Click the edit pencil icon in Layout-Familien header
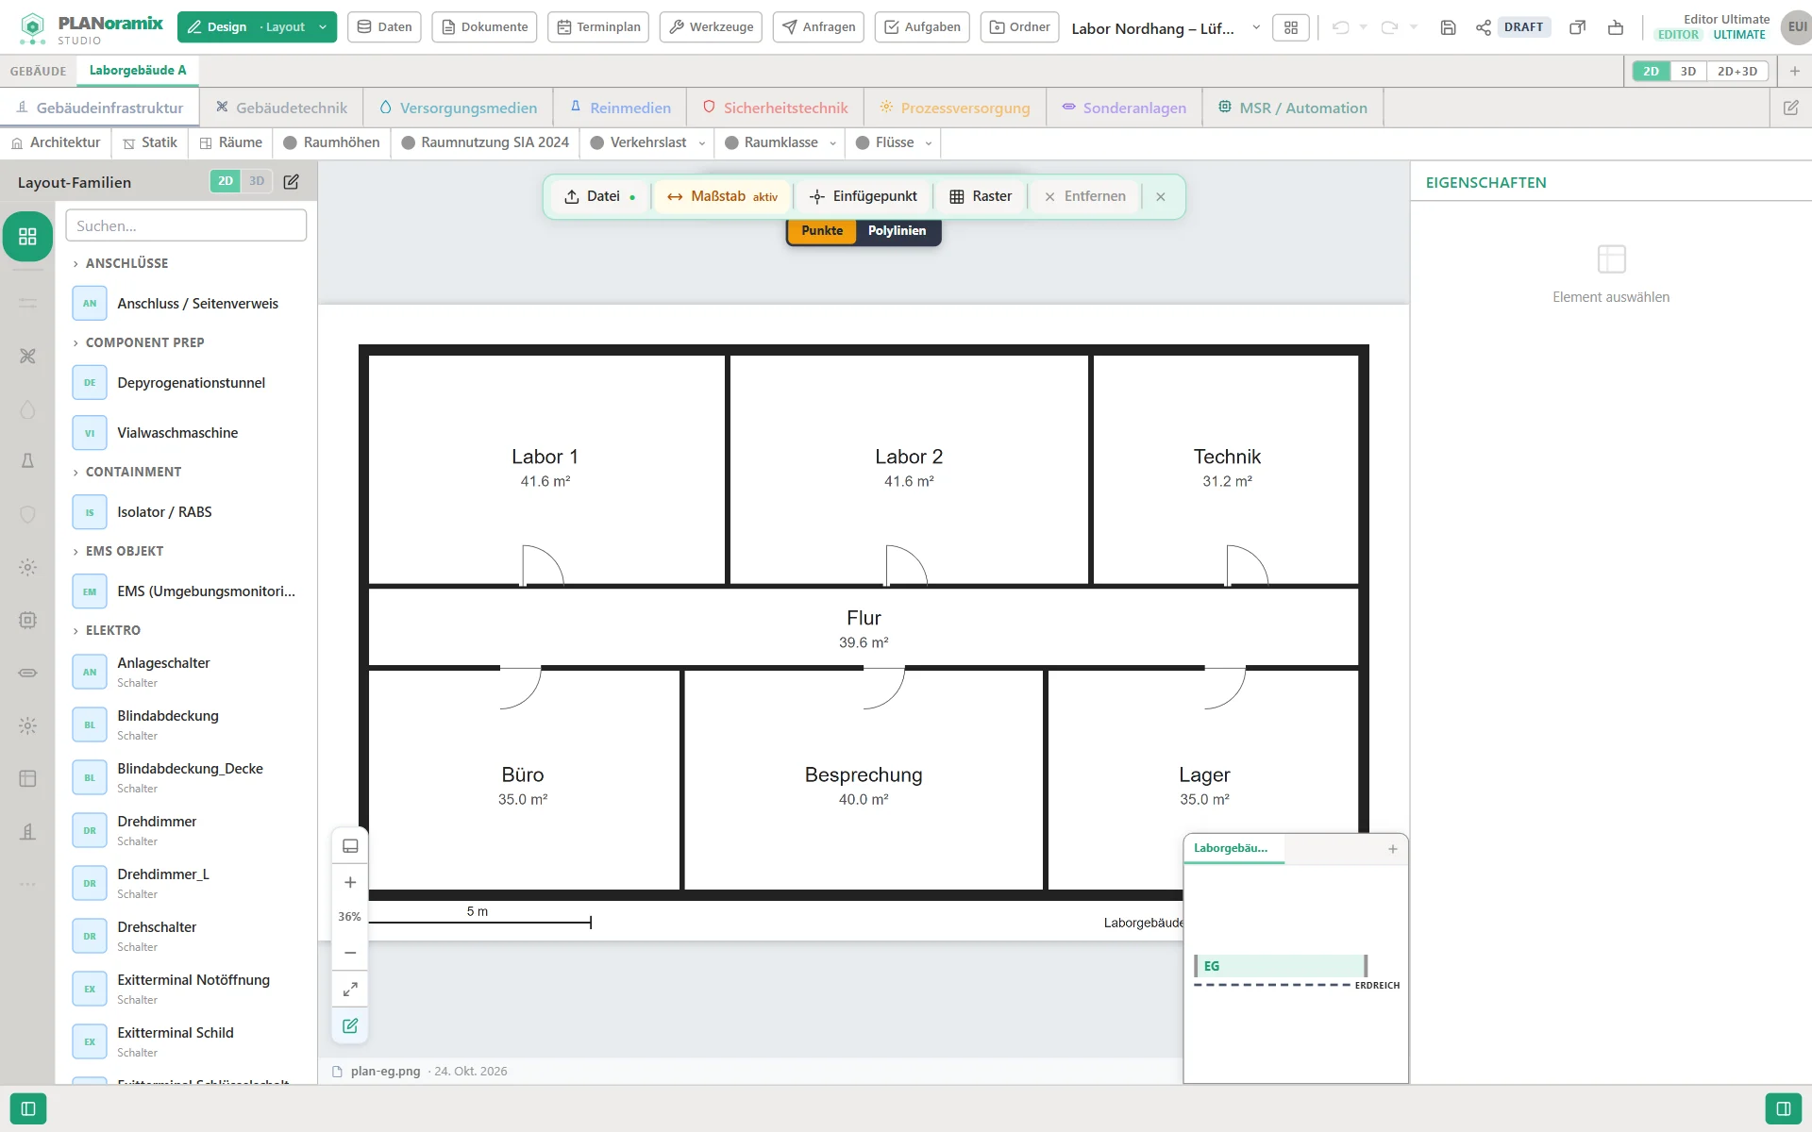 point(292,181)
